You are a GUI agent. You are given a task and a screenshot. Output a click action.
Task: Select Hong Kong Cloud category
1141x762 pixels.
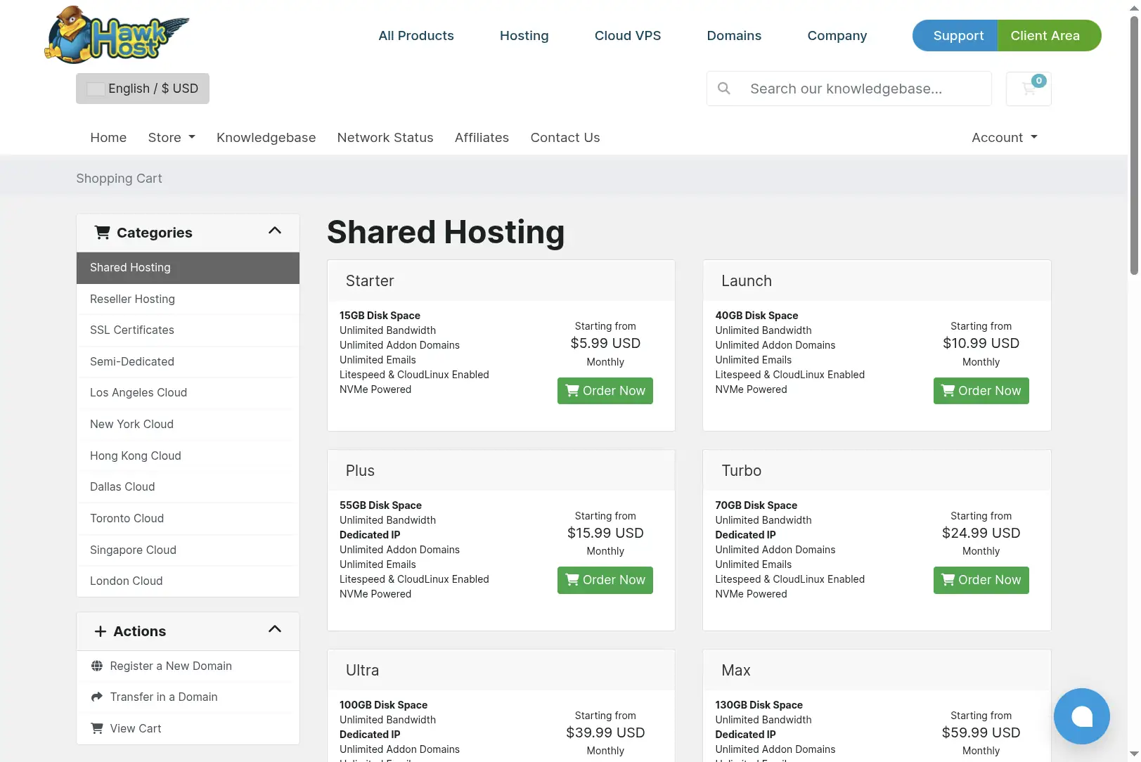click(188, 456)
